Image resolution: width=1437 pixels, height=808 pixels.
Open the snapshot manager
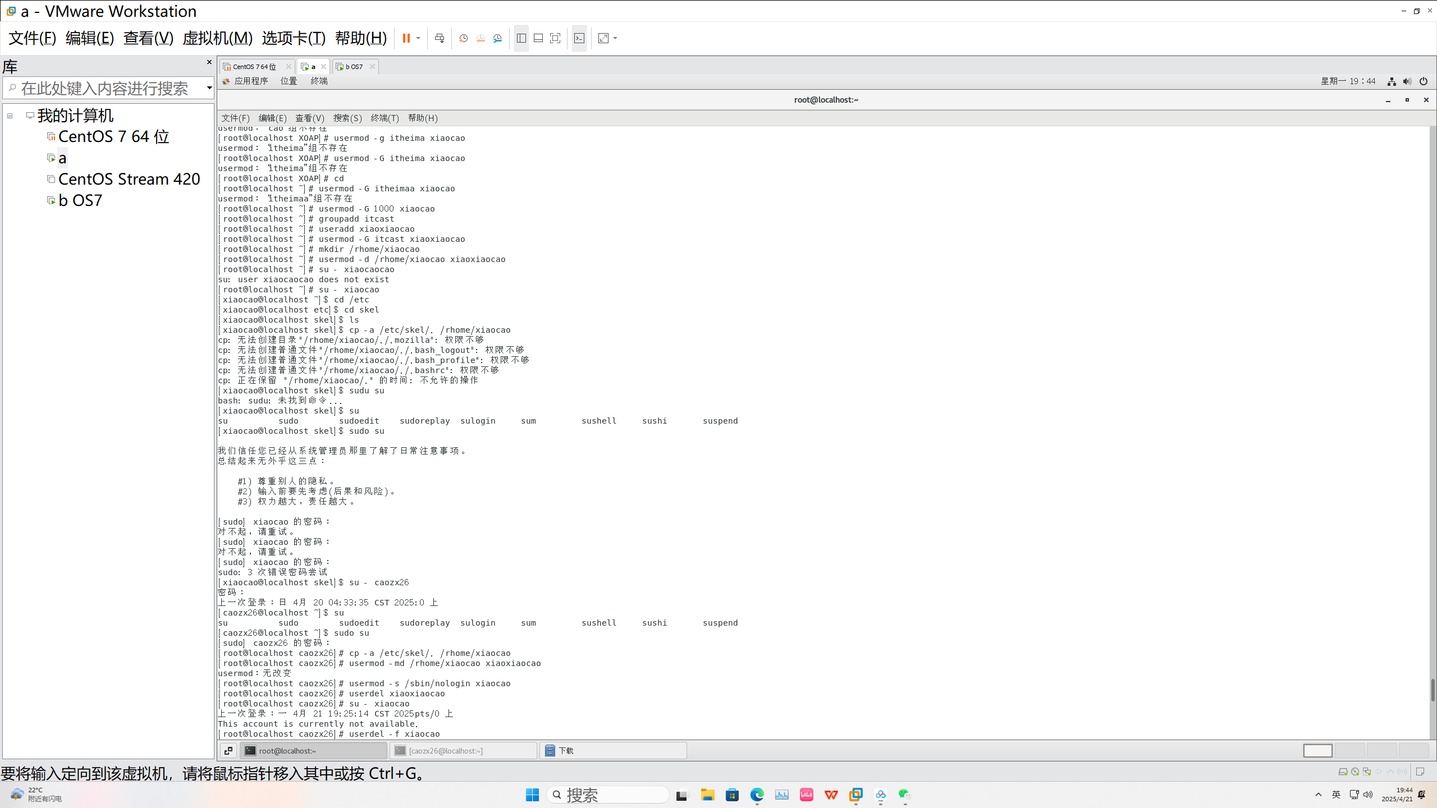tap(497, 38)
